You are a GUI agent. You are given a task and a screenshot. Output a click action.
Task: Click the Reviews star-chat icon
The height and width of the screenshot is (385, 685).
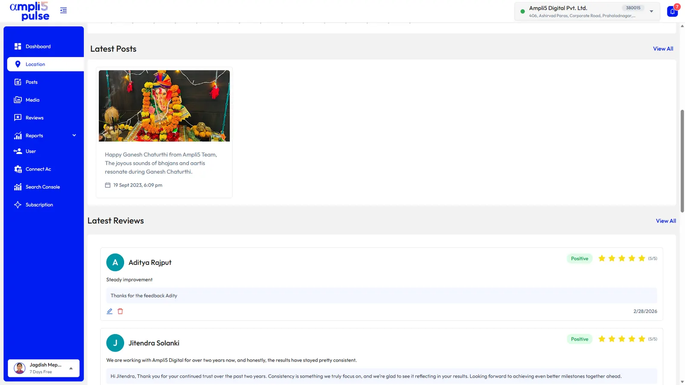click(x=18, y=118)
